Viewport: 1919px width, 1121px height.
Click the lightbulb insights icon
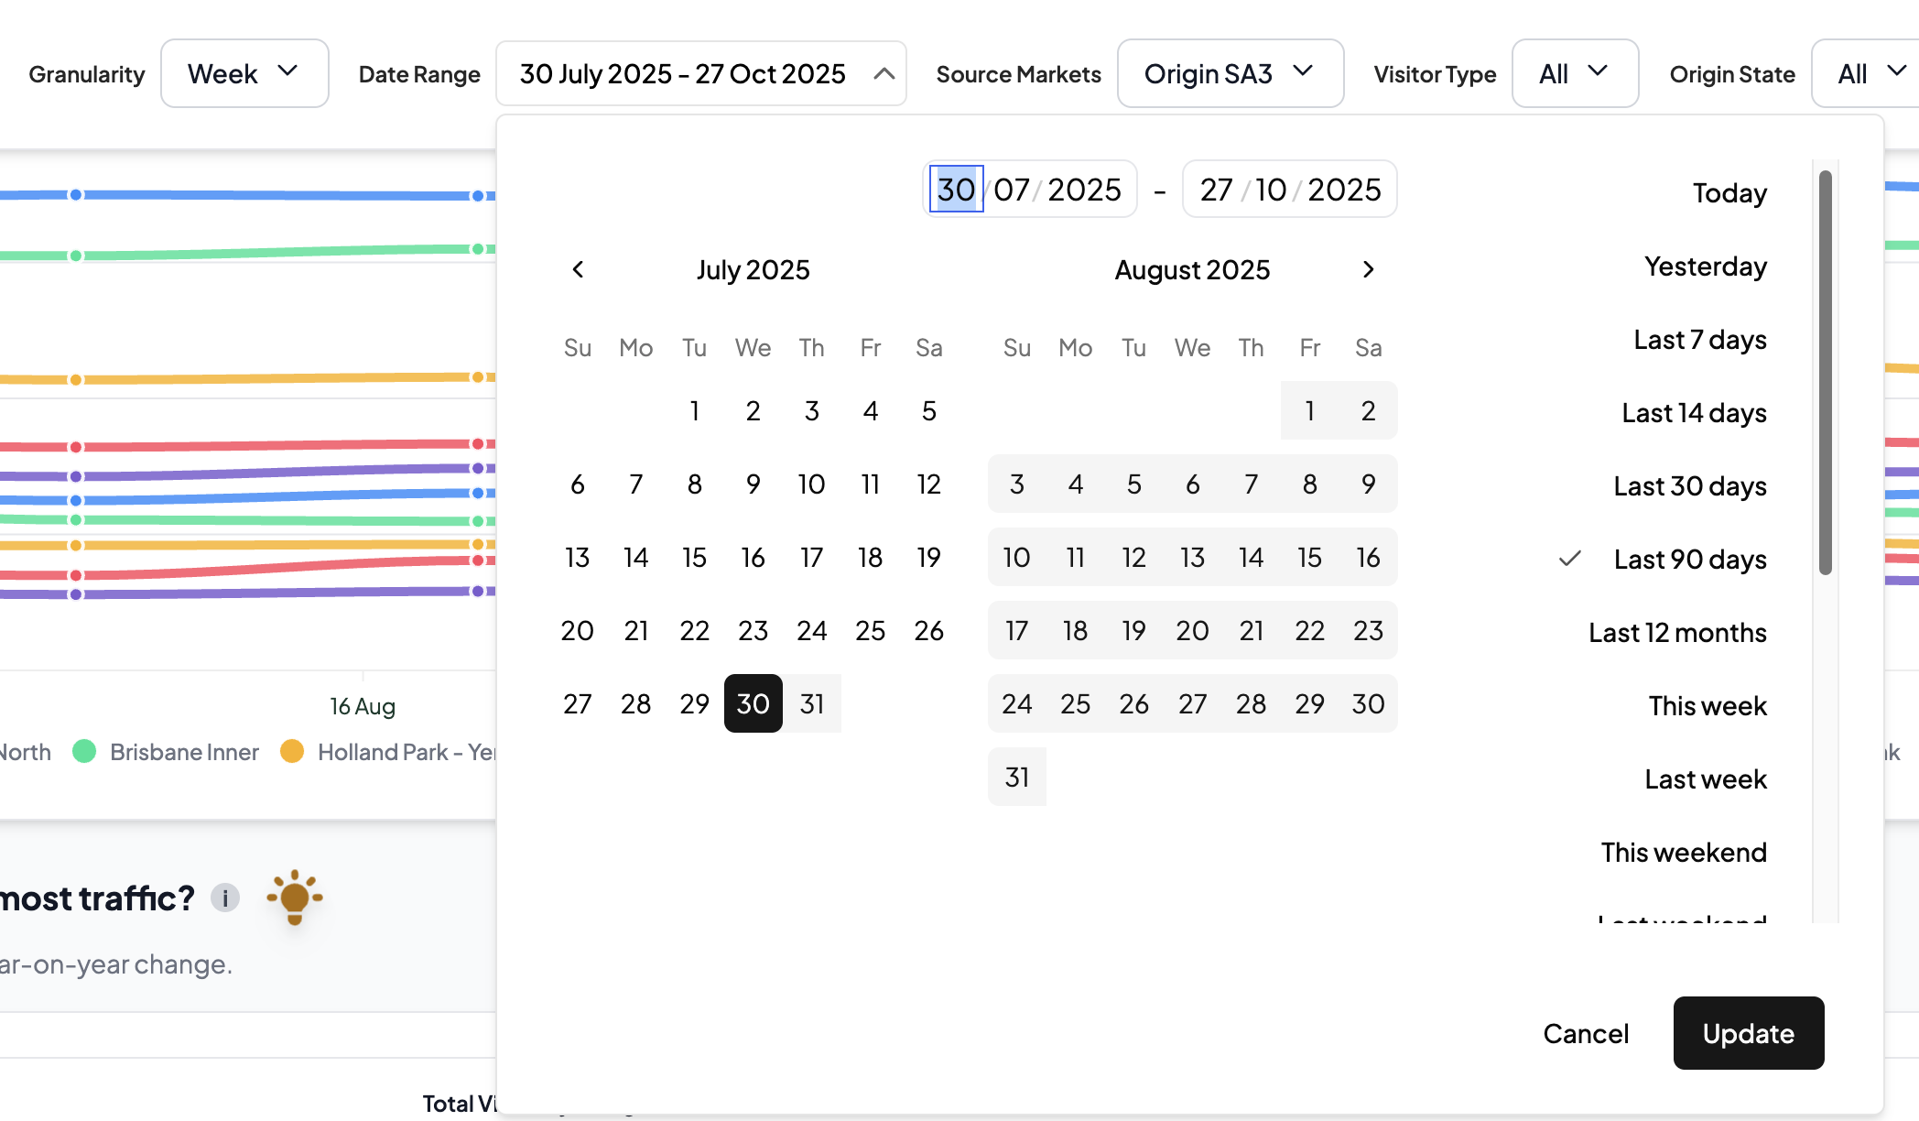pos(294,897)
